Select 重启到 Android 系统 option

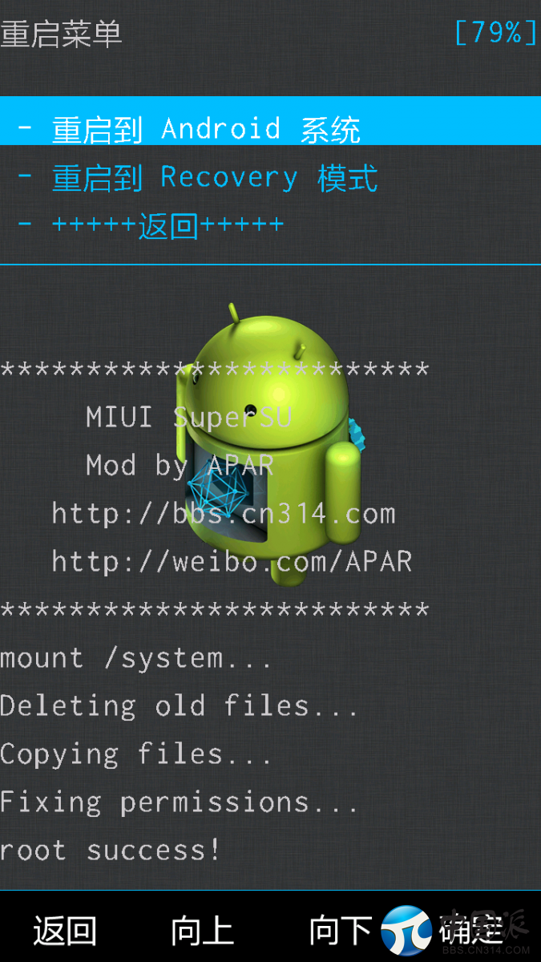coord(270,121)
